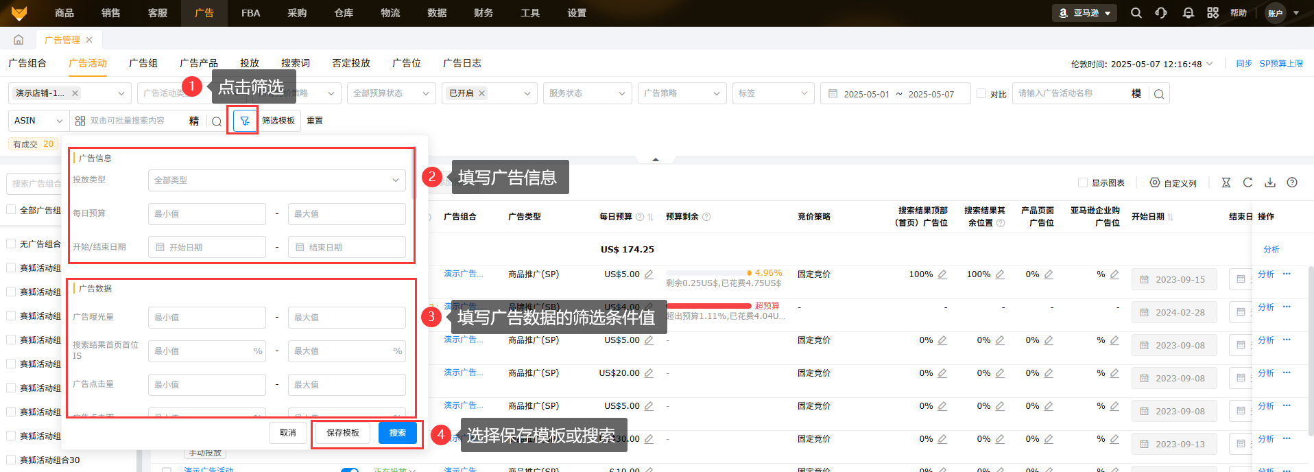Click the filter panel vertical scrollbar
The image size is (1314, 472).
pyautogui.click(x=413, y=175)
